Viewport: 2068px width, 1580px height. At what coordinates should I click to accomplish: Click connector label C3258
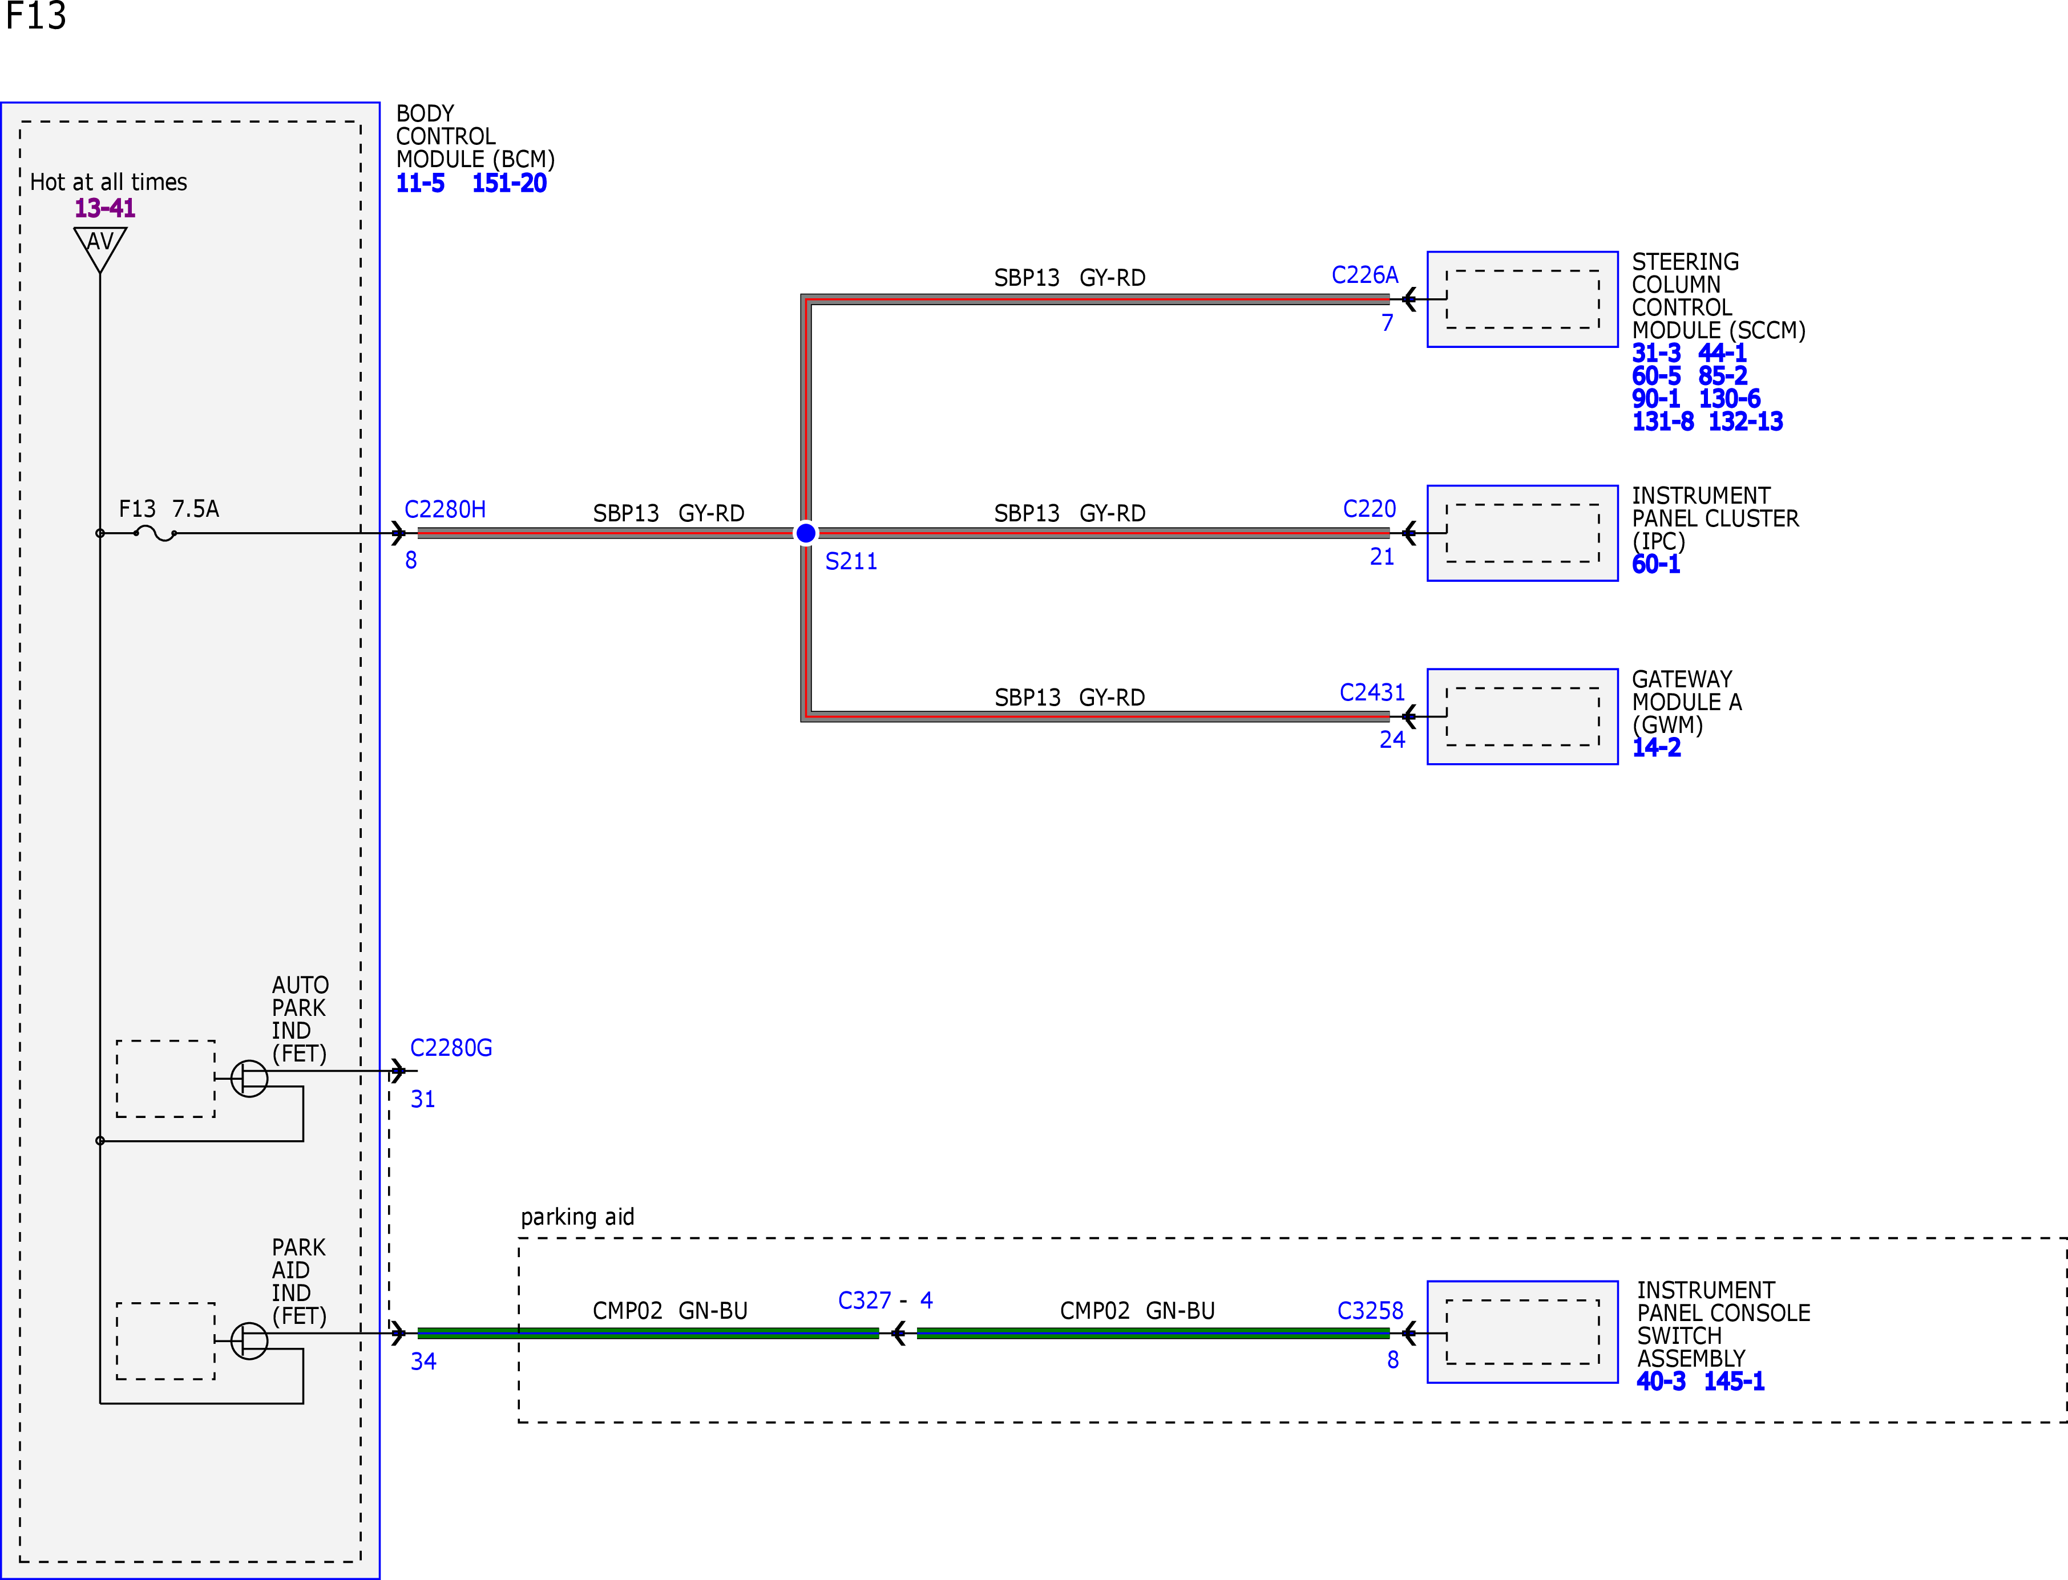[x=1370, y=1311]
